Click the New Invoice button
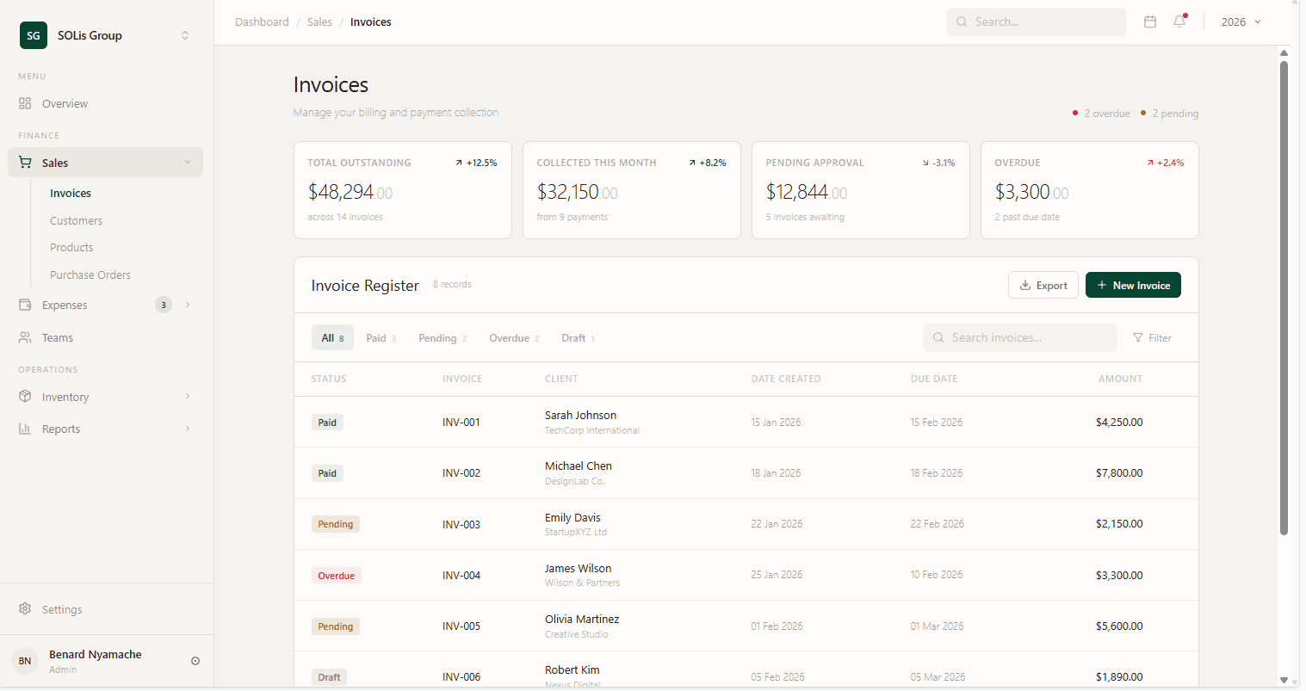Image resolution: width=1306 pixels, height=691 pixels. [x=1133, y=285]
